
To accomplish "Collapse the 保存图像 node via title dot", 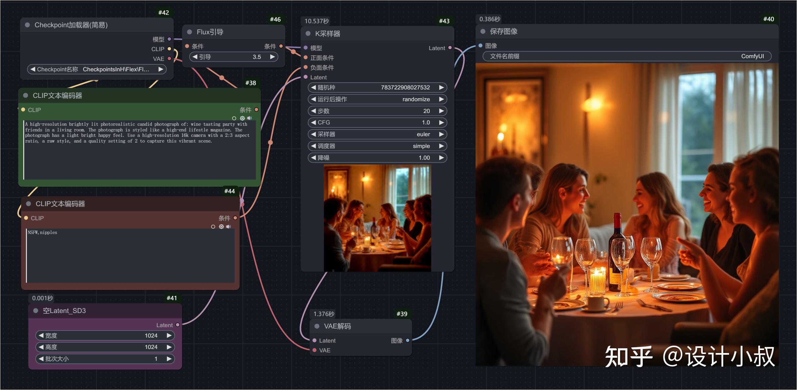I will click(483, 31).
